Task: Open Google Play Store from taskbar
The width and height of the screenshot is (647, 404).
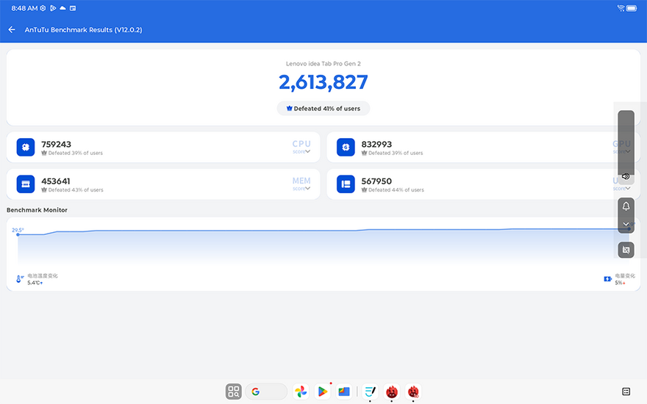Action: 323,392
